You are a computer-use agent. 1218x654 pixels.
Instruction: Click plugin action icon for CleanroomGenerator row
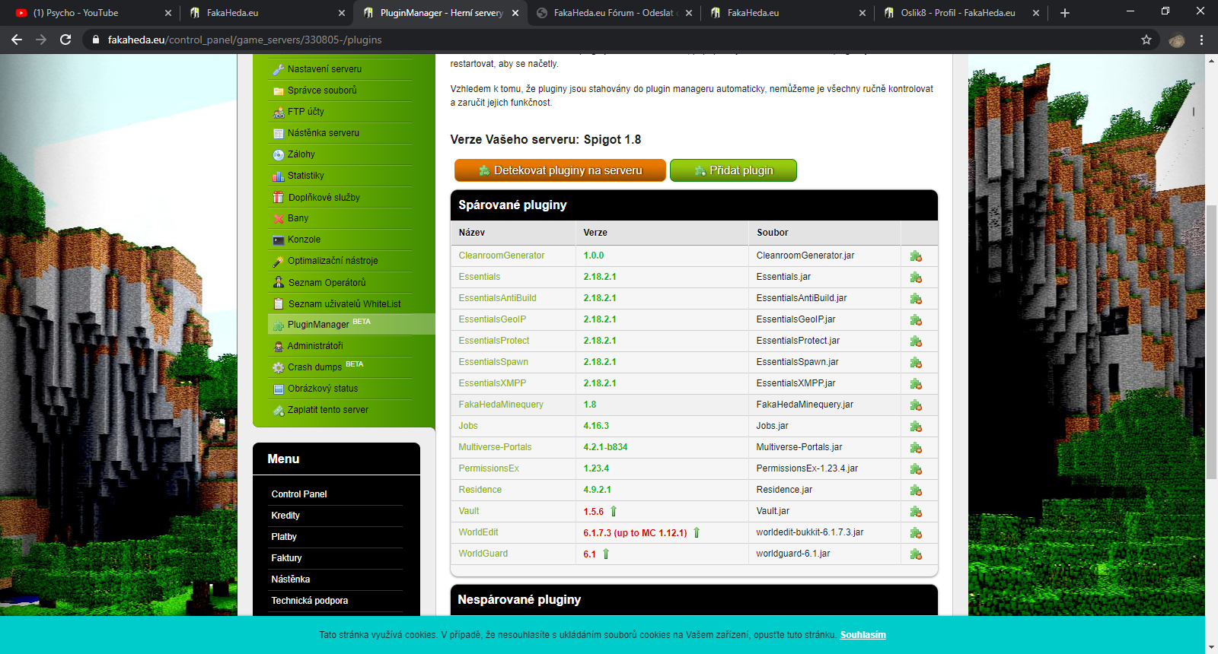tap(916, 256)
